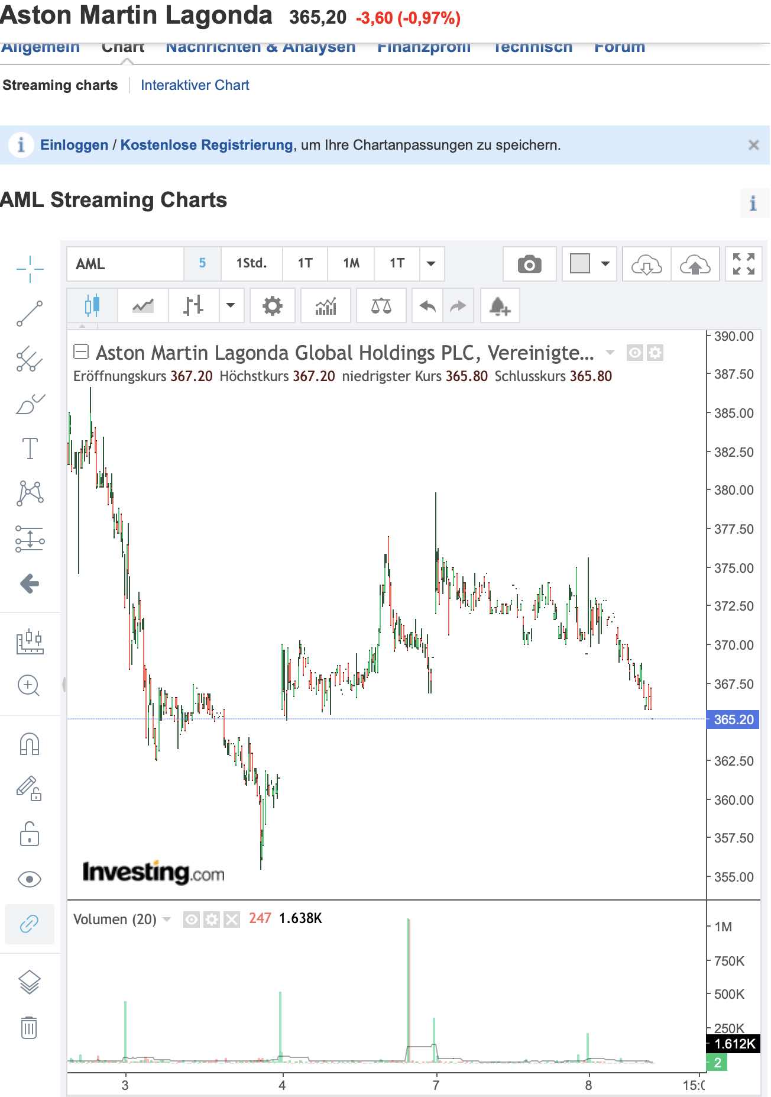Open dropdown arrow next to gray square
771x1097 pixels.
(605, 264)
